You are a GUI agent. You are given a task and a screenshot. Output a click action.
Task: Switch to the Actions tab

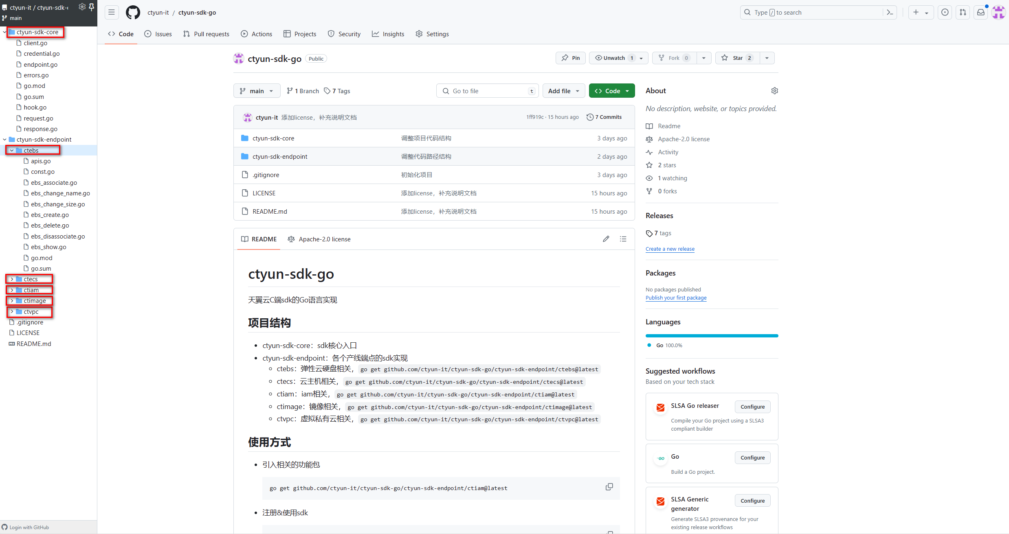point(256,34)
